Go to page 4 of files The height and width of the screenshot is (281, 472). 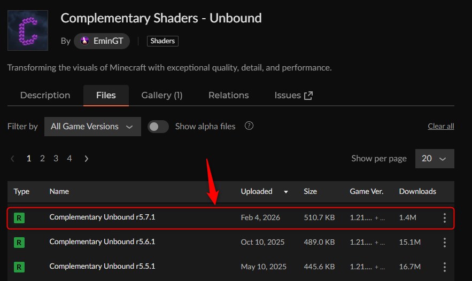(69, 159)
